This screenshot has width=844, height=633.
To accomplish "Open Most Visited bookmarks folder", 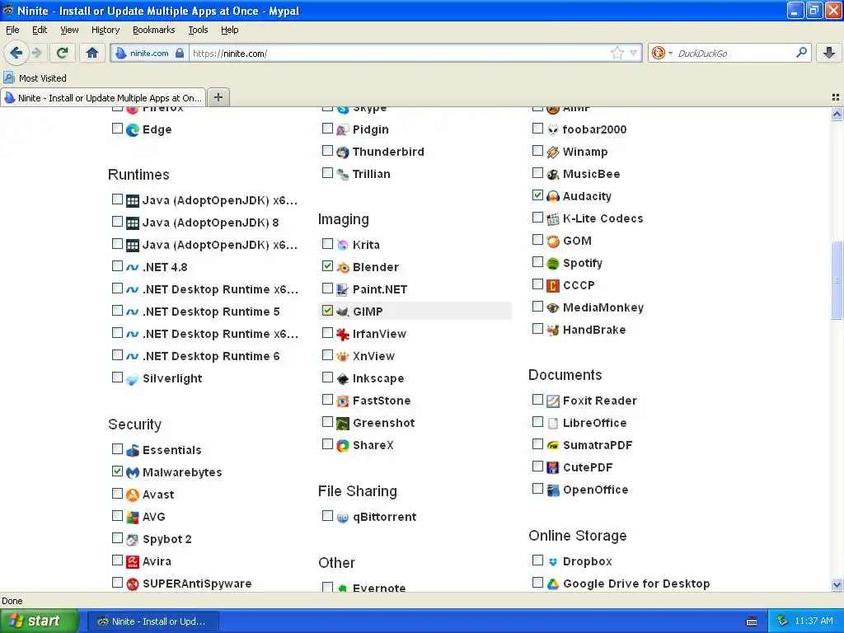I will tap(35, 78).
